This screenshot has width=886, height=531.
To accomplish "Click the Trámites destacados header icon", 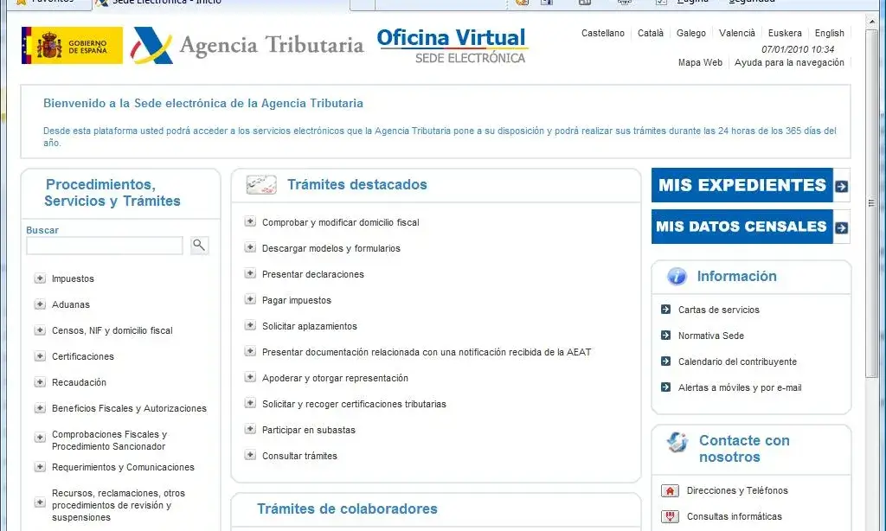I will [261, 185].
